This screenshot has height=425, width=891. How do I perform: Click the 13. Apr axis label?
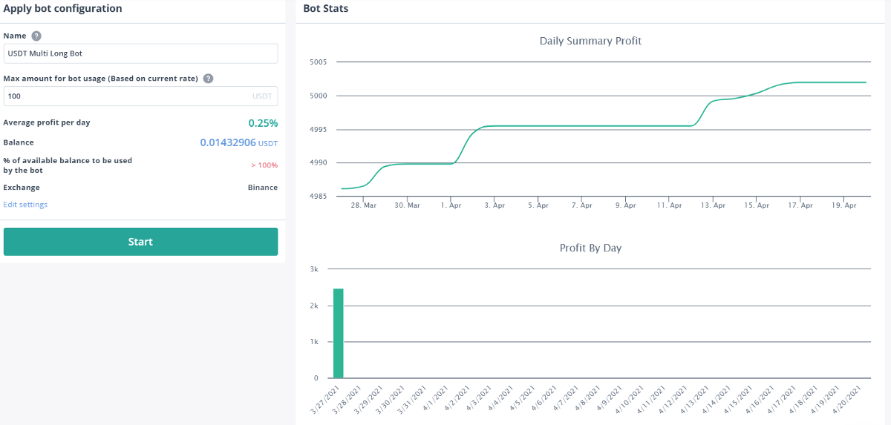713,205
